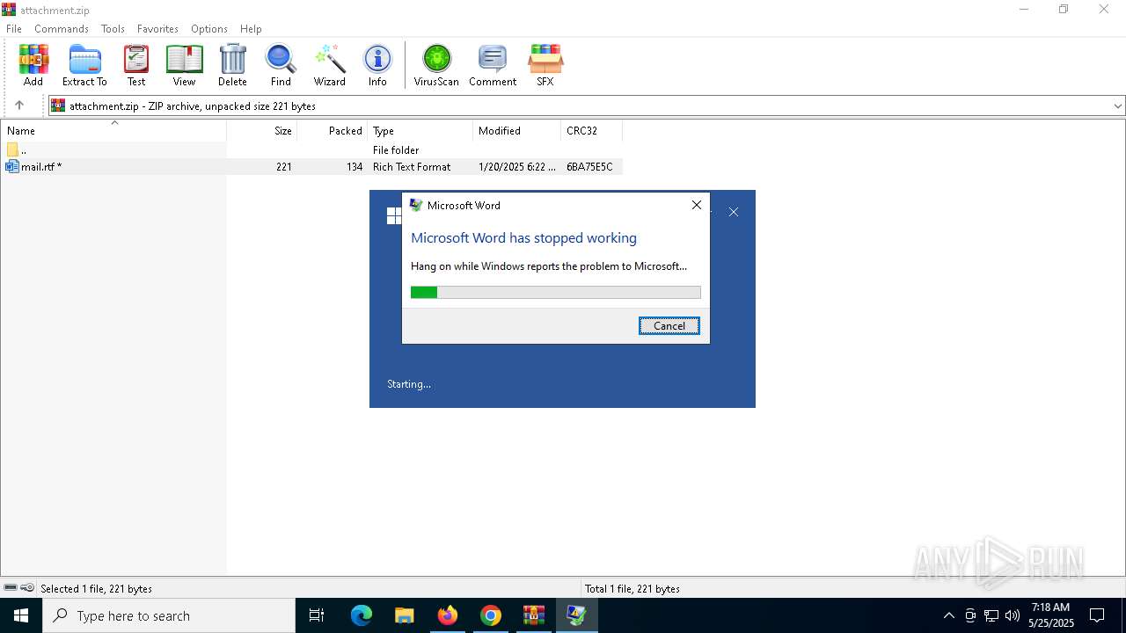Sort by the Type column header

click(x=420, y=130)
